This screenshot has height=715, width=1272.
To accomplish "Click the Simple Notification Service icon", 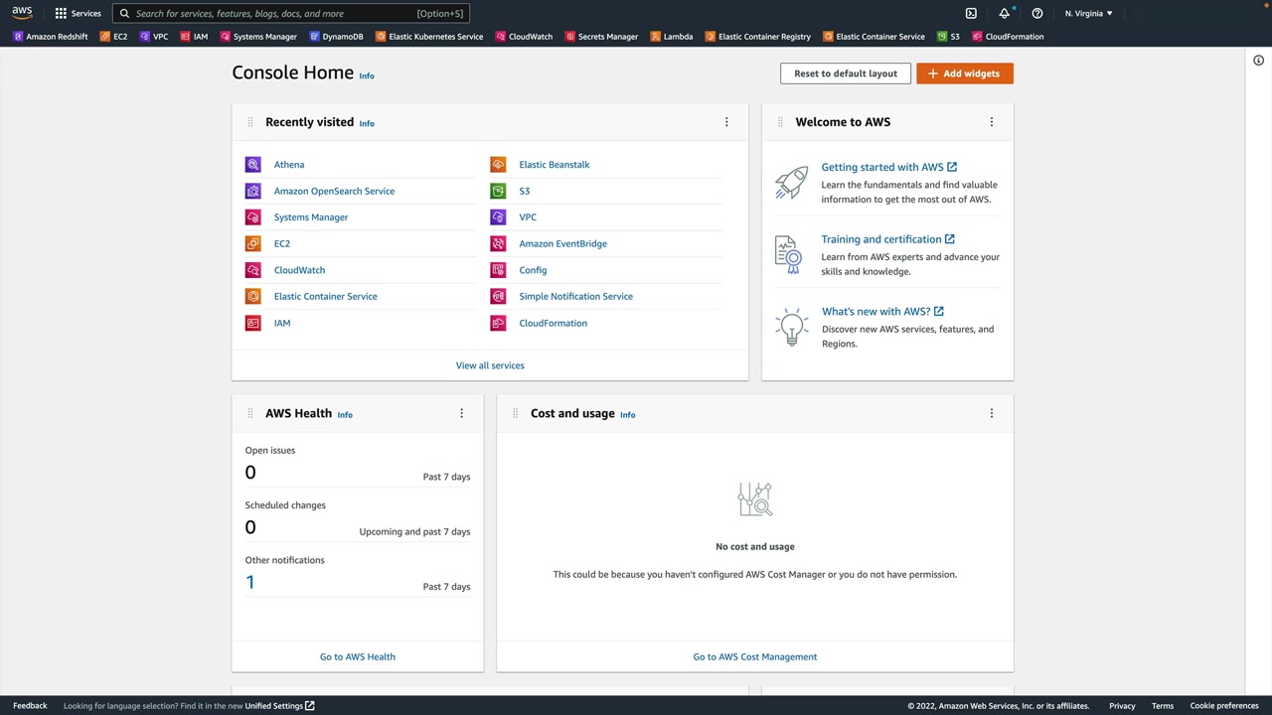I will coord(498,296).
